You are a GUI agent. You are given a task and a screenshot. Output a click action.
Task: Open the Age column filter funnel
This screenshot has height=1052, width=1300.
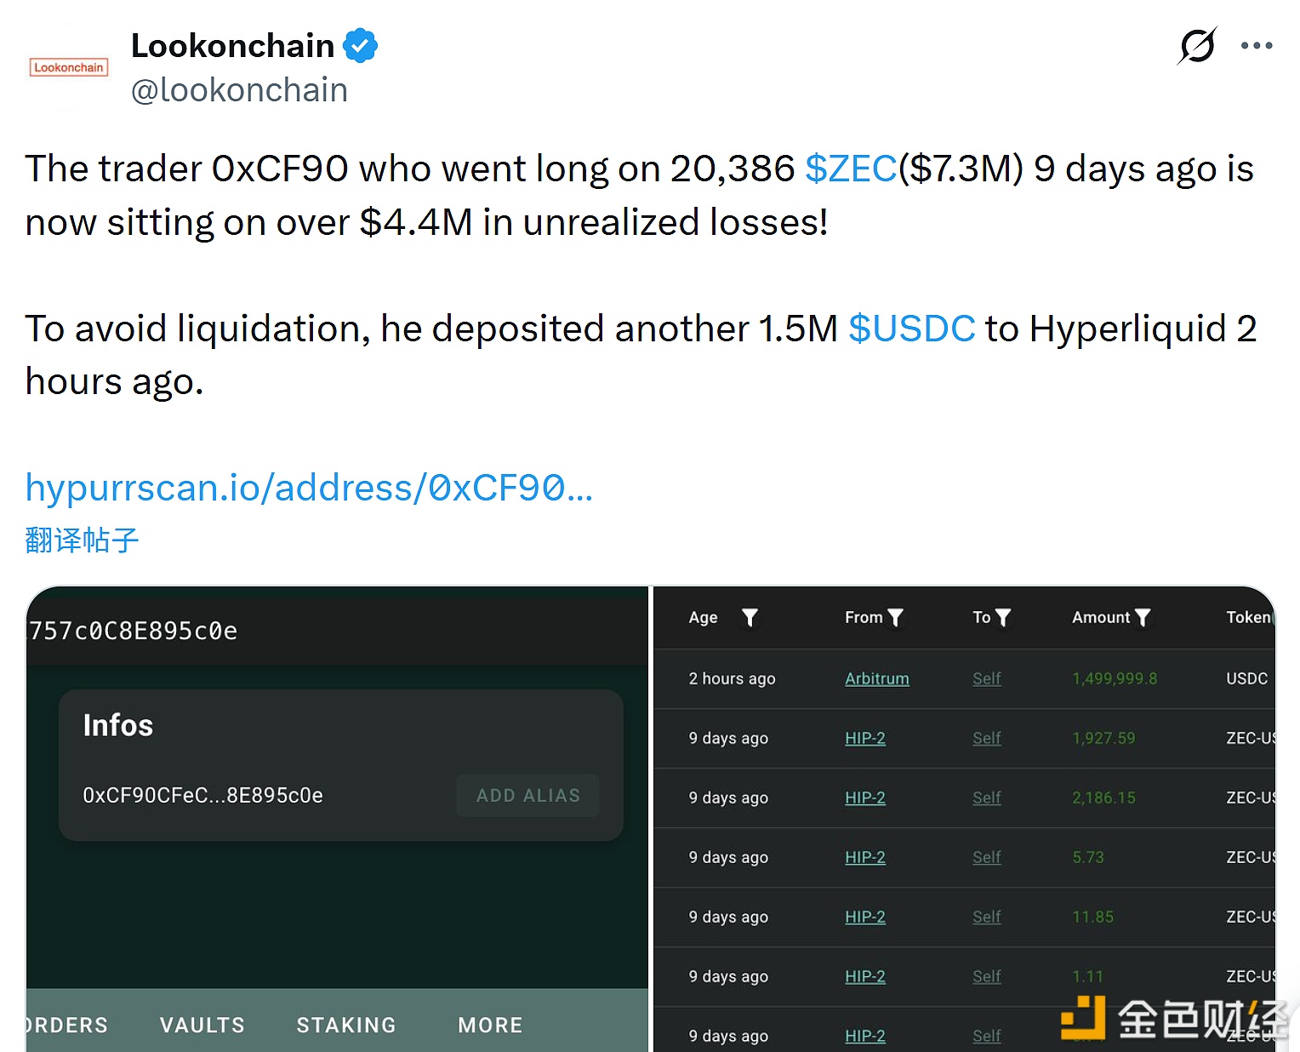(750, 618)
